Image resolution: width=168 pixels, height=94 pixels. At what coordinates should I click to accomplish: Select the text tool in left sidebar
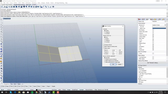pyautogui.click(x=1, y=78)
